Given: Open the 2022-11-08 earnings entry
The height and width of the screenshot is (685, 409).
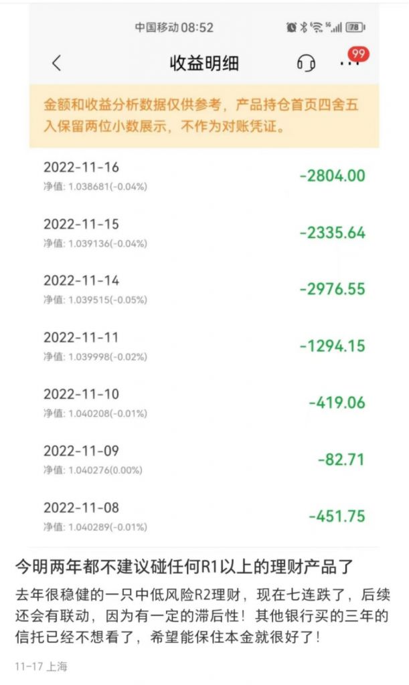Looking at the screenshot, I should tap(205, 516).
